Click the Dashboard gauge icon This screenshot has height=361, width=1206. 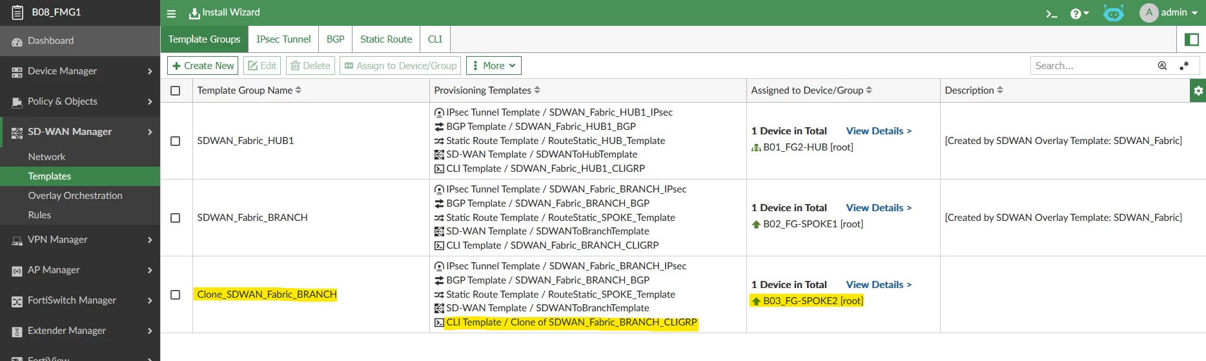(x=17, y=41)
